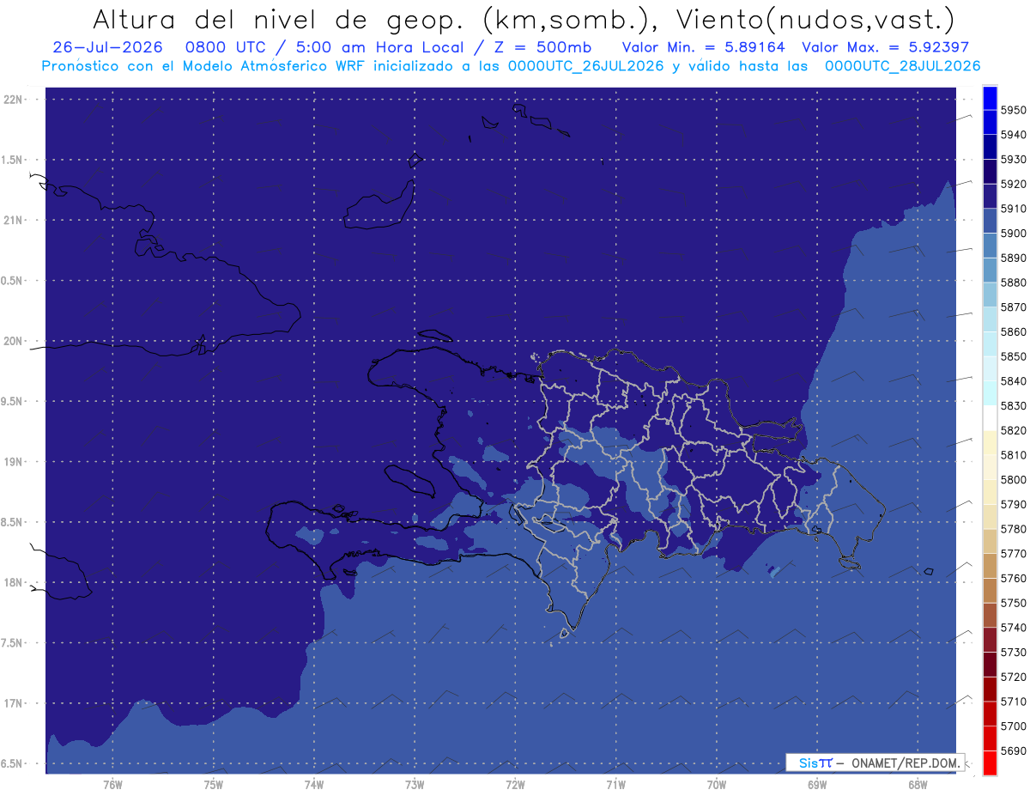Click the colorbar swatch between 5910 and 5920
This screenshot has height=796, width=1030.
tap(990, 196)
